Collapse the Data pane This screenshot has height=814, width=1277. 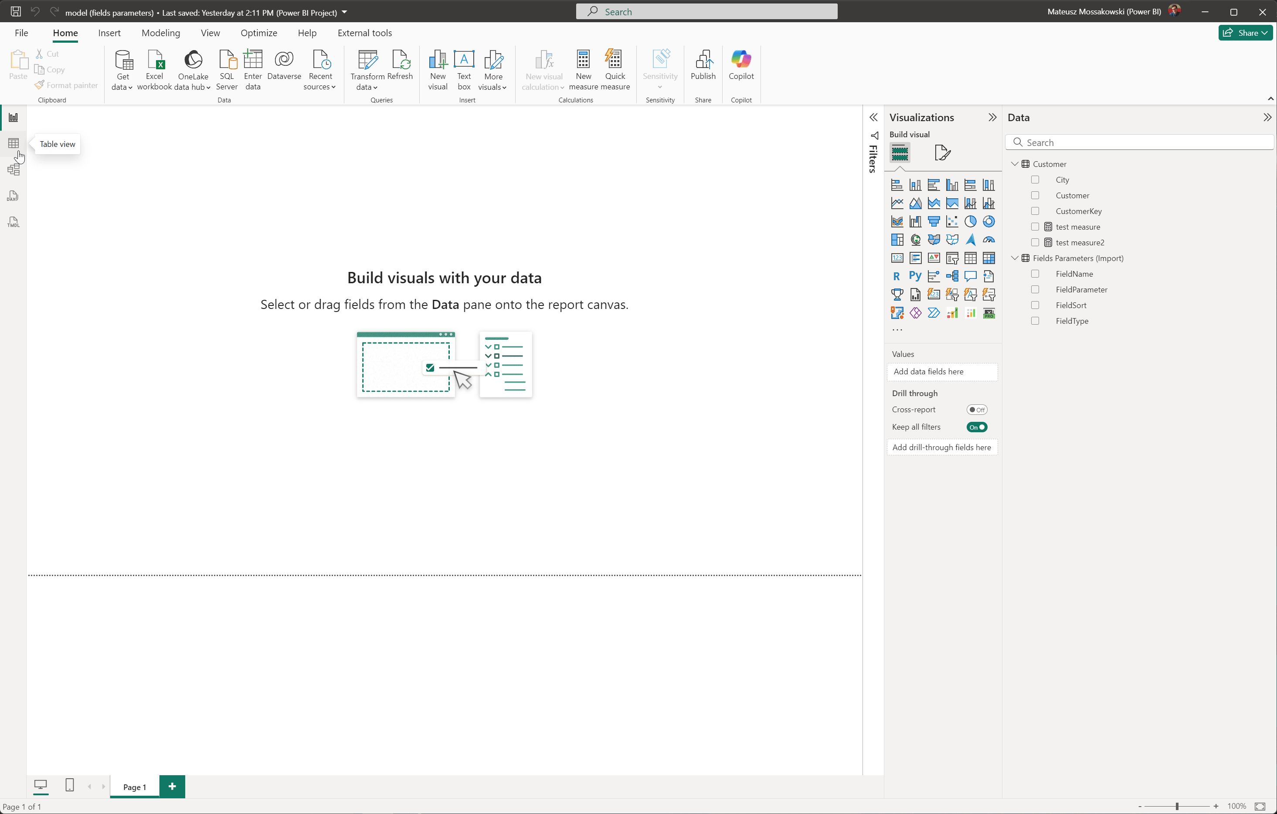(1267, 118)
